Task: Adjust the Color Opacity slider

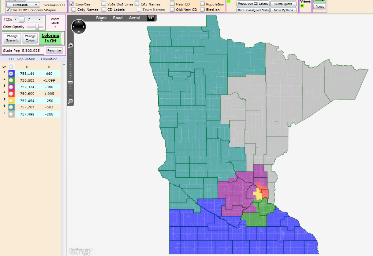Action: click(x=37, y=27)
